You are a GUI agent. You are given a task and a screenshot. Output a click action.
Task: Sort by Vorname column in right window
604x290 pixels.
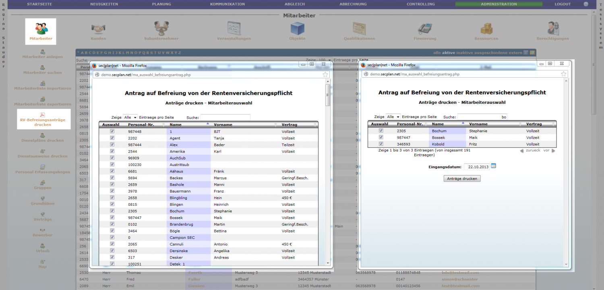[494, 124]
